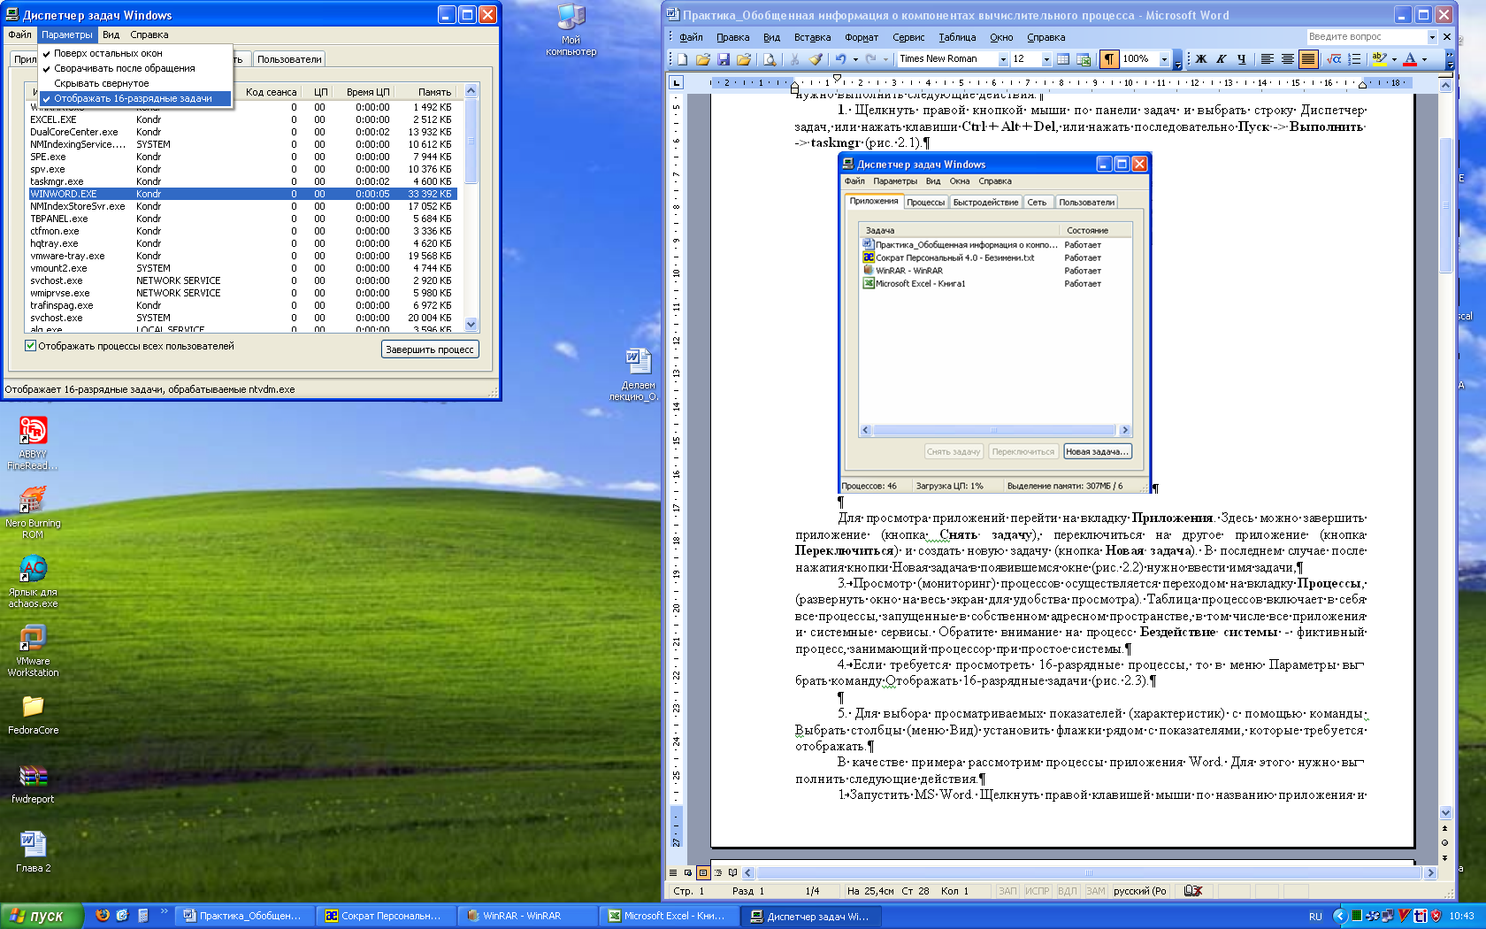Open formatting toolbar options chevron
This screenshot has height=929, width=1486.
(x=1450, y=59)
